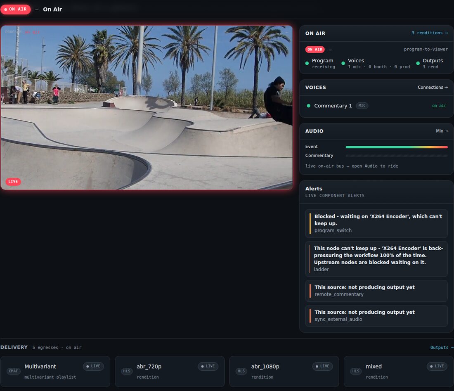
Task: Click the program video preview
Action: (147, 108)
